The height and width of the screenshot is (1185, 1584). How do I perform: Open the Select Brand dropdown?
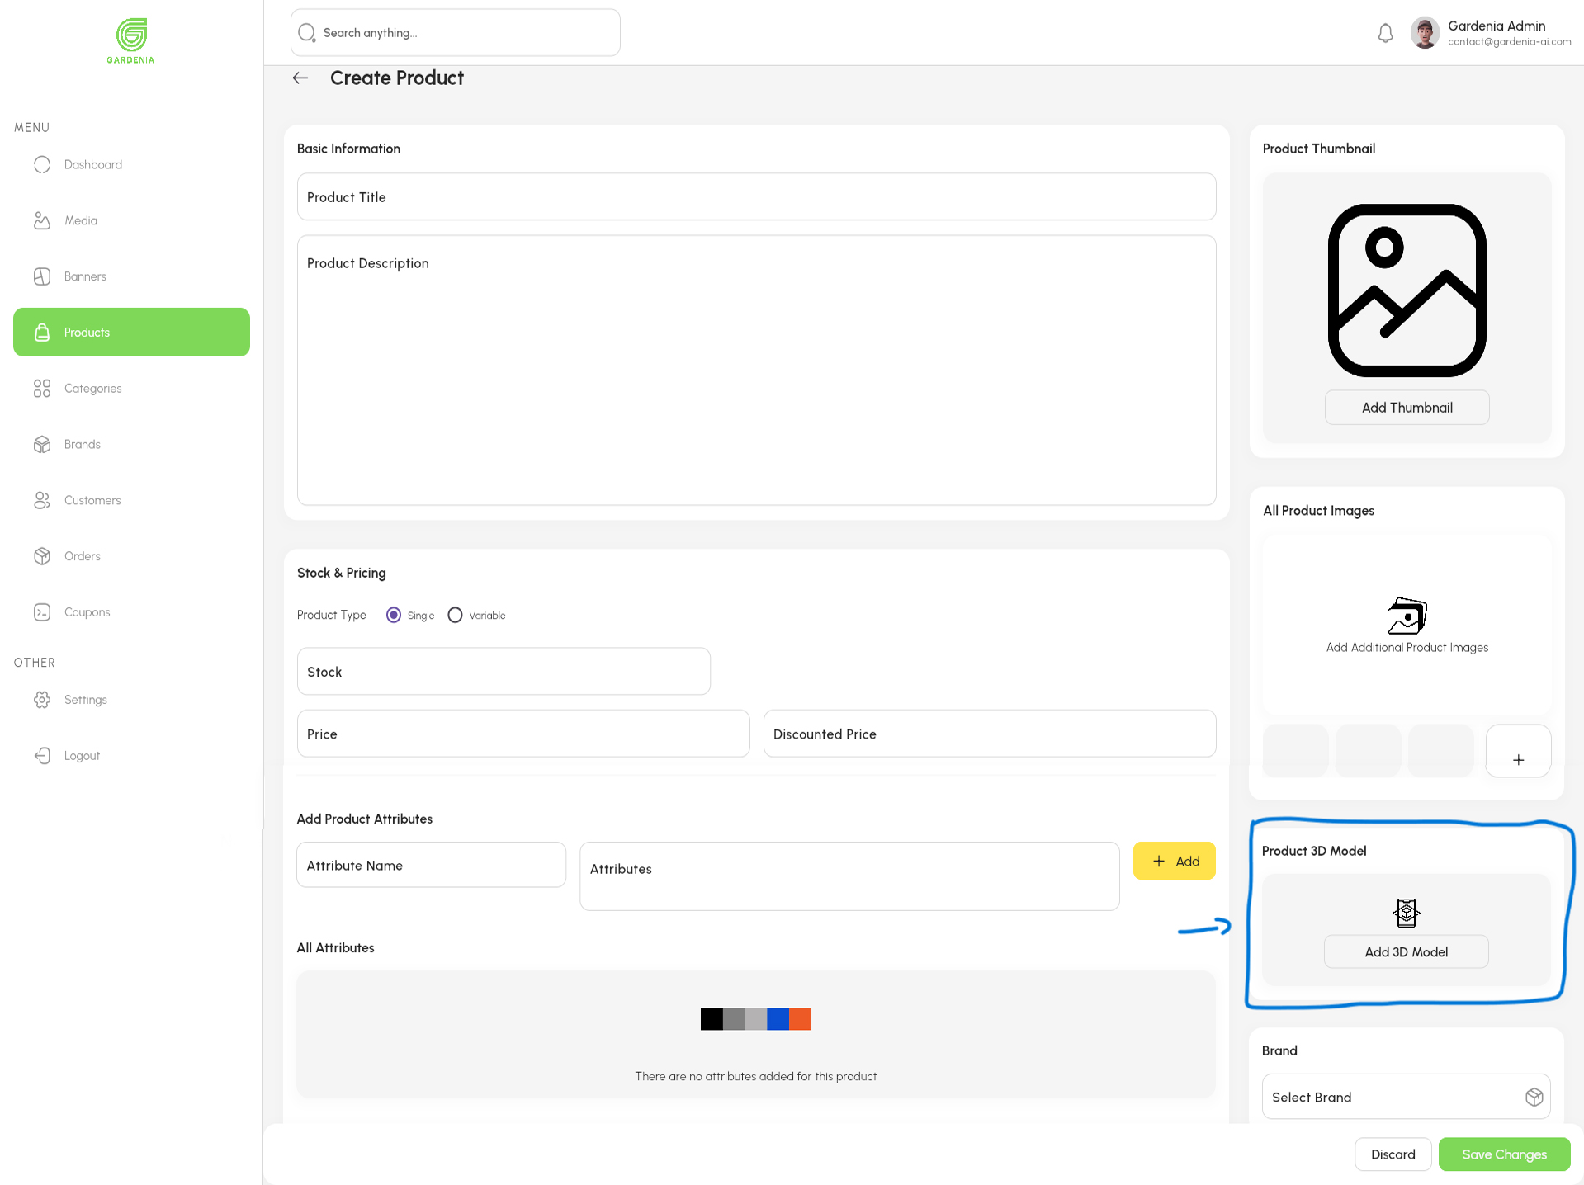point(1406,1097)
